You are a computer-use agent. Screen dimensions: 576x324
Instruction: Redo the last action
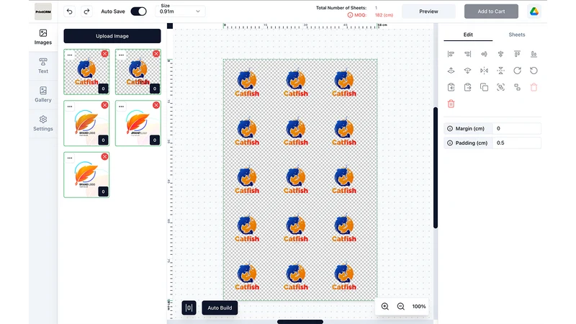coord(86,12)
